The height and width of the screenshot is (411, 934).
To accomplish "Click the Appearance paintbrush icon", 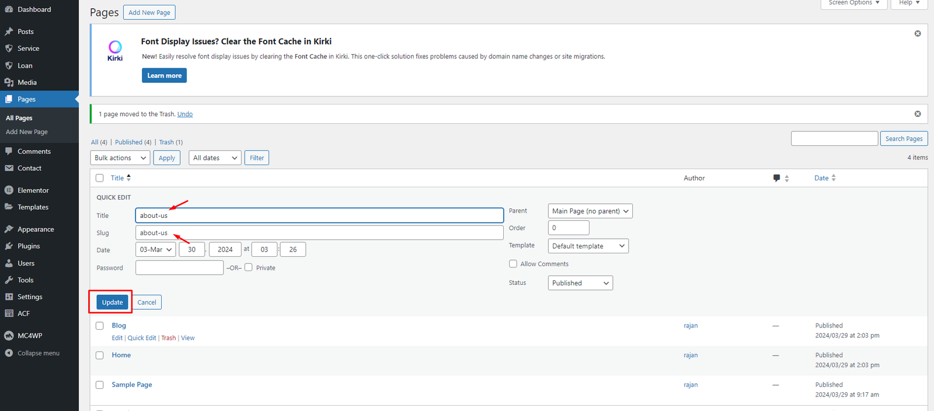I will click(9, 229).
